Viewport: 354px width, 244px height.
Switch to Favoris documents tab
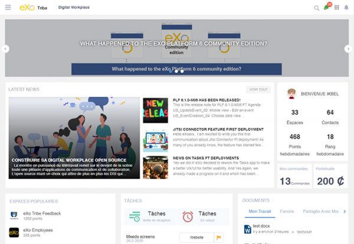click(287, 212)
